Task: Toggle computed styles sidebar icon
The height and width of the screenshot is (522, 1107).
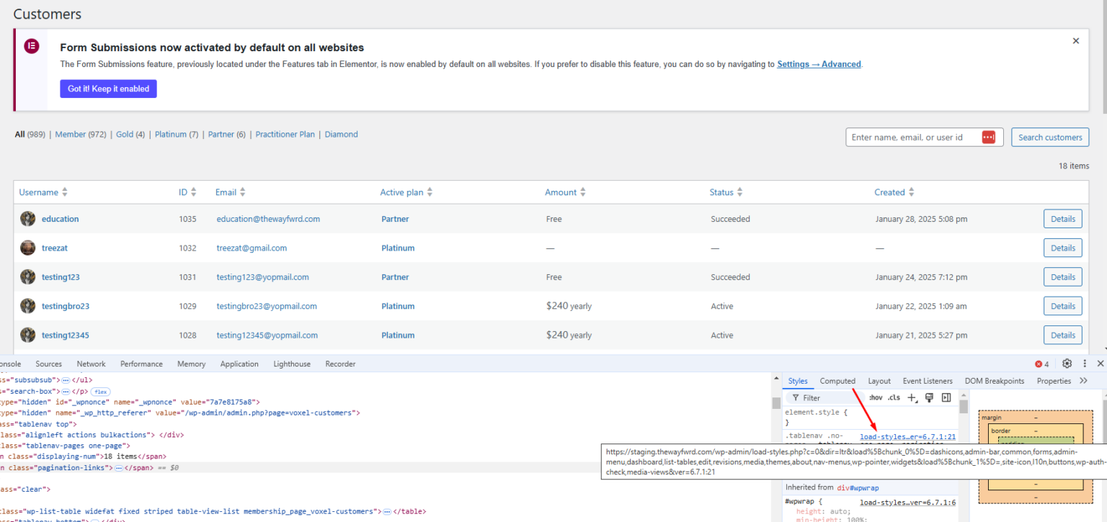Action: (x=946, y=397)
